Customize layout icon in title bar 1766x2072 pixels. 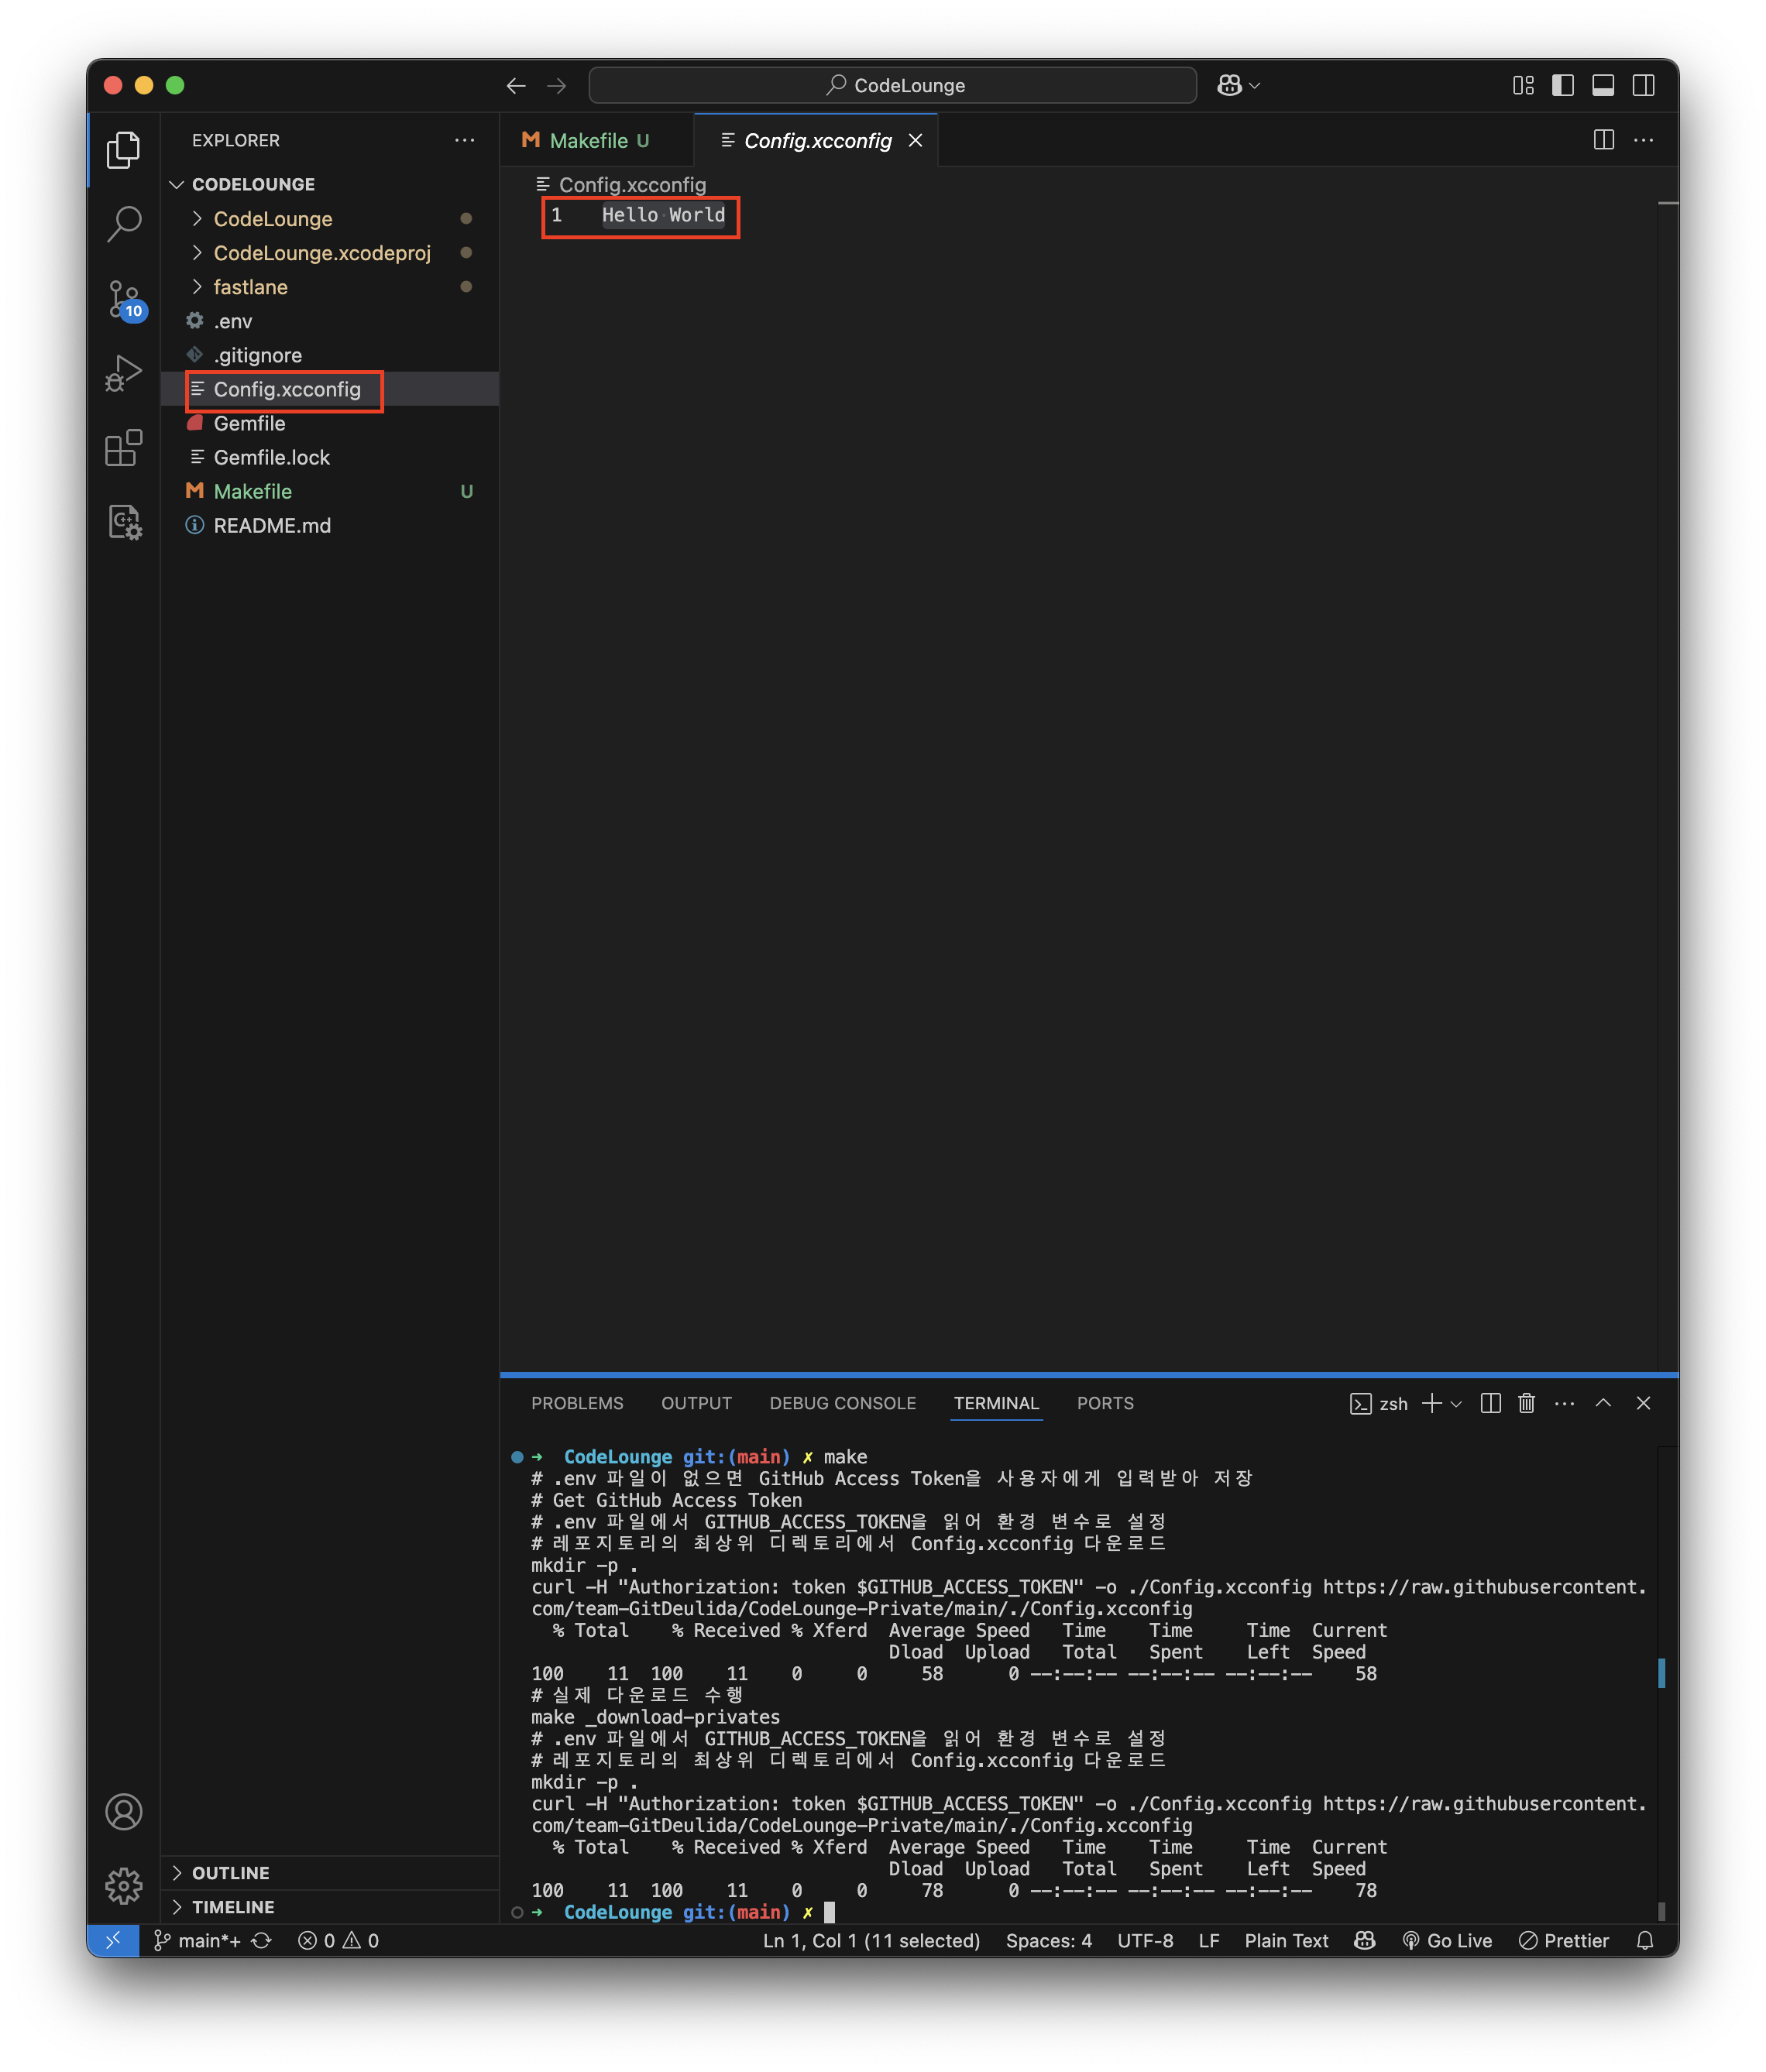[x=1523, y=86]
